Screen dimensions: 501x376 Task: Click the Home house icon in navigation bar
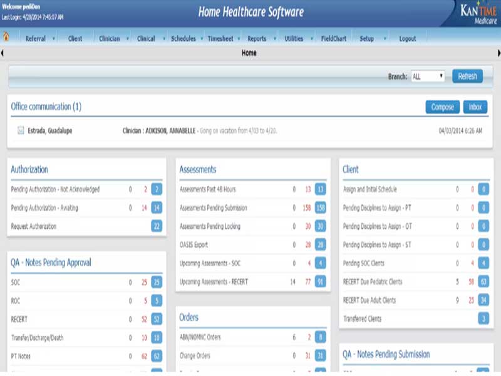(6, 38)
